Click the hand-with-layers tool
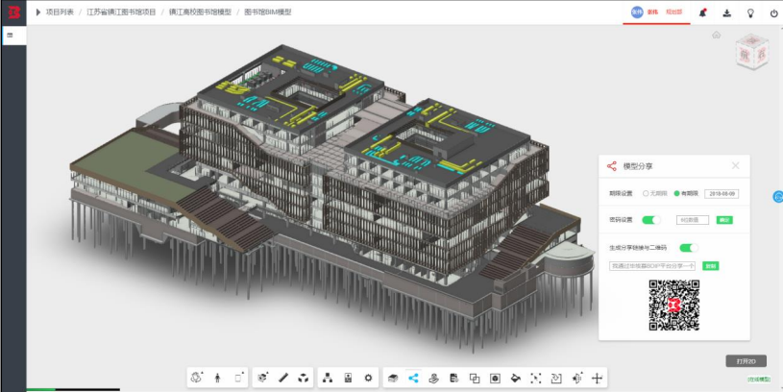Screen dimensions: 783x392 [x=433, y=378]
